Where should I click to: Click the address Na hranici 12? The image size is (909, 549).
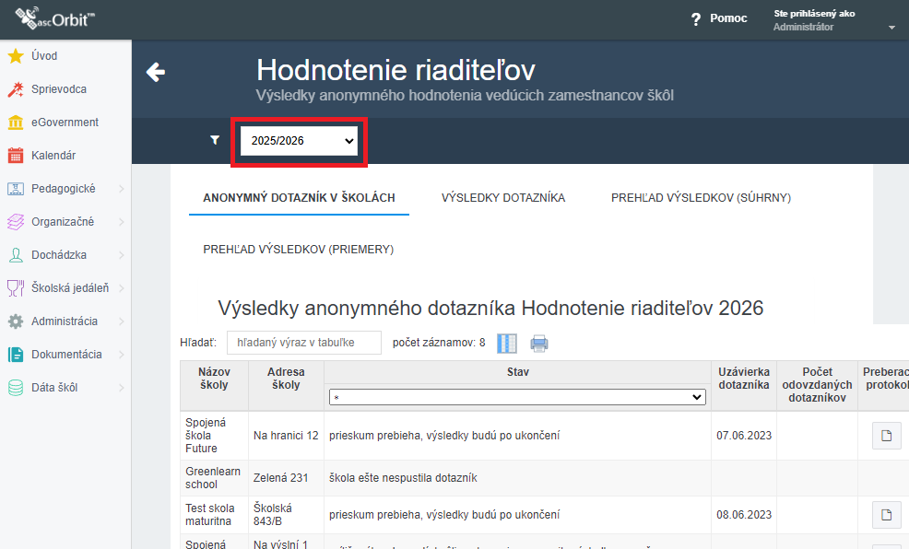[286, 436]
